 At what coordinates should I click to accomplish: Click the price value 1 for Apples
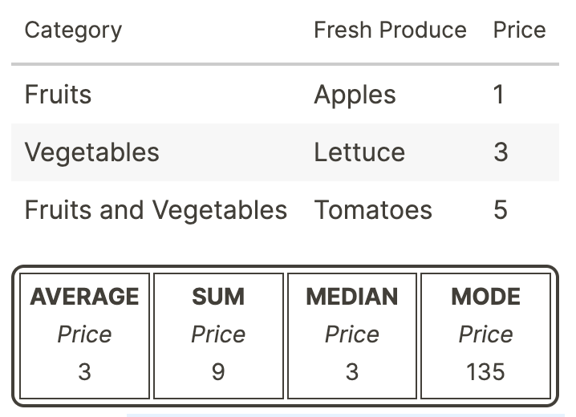coord(499,95)
